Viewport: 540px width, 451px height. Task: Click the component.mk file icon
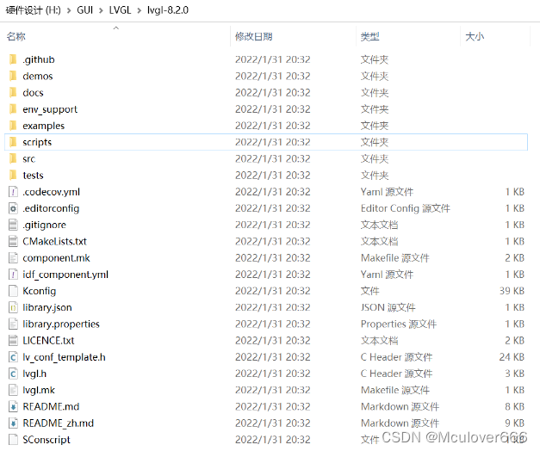(x=13, y=258)
